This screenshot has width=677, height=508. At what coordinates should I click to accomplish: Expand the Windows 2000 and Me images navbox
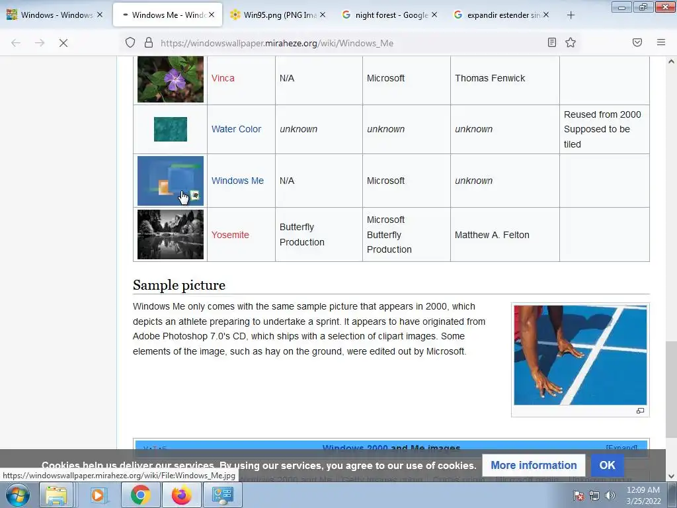pyautogui.click(x=621, y=448)
